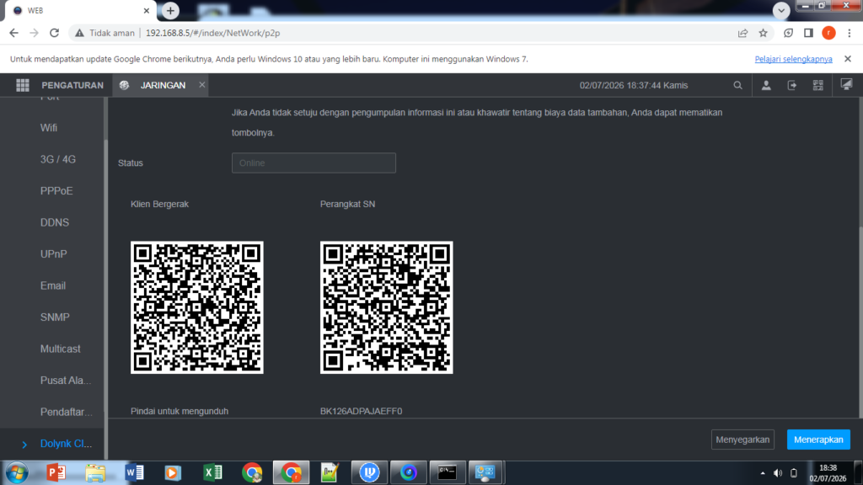
Task: Click the logout icon in header
Action: [x=792, y=85]
